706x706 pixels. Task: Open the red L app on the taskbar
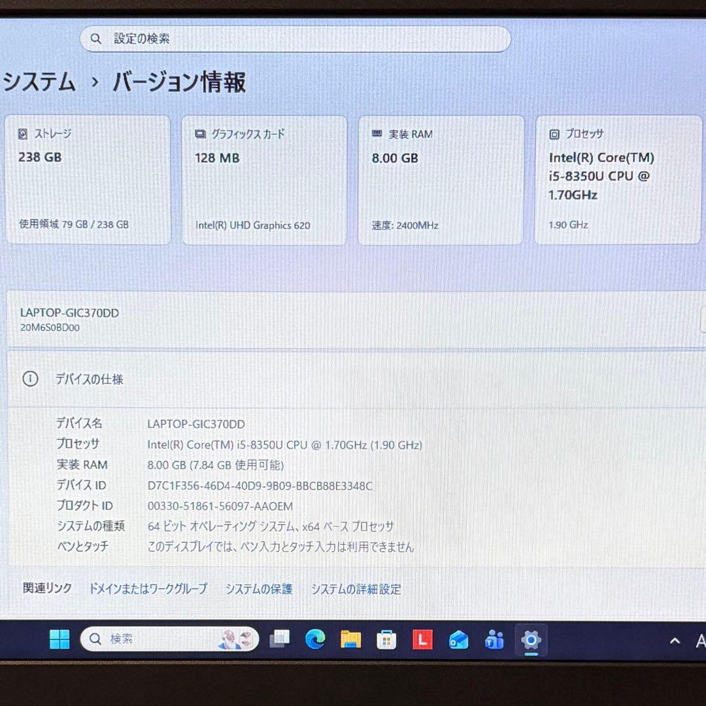click(x=422, y=641)
